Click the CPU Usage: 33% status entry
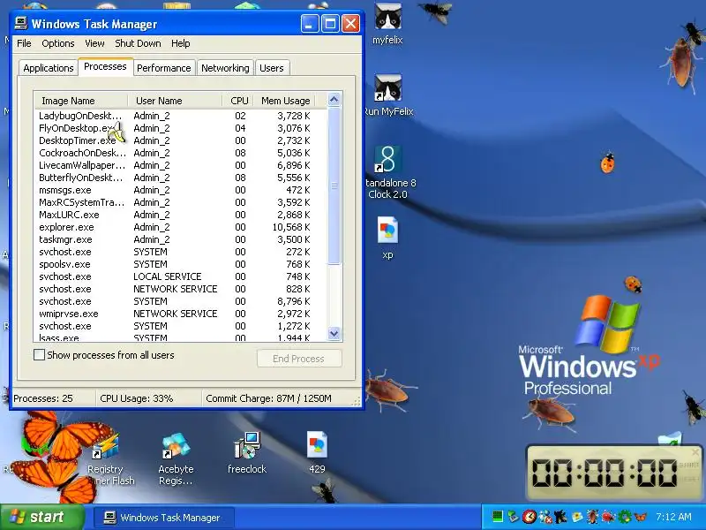706x530 pixels. (x=137, y=399)
